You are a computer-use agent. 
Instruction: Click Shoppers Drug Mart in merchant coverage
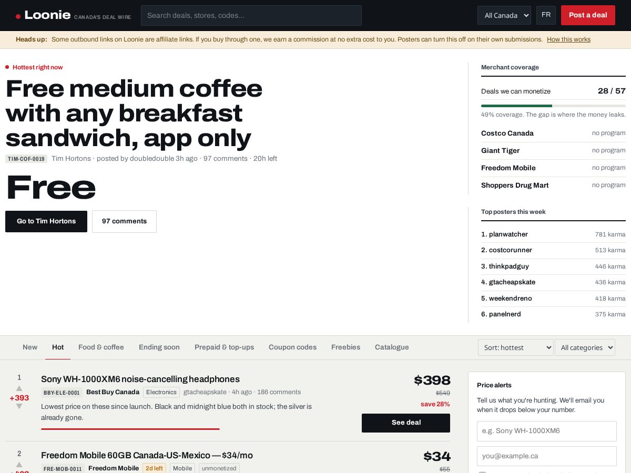(515, 186)
